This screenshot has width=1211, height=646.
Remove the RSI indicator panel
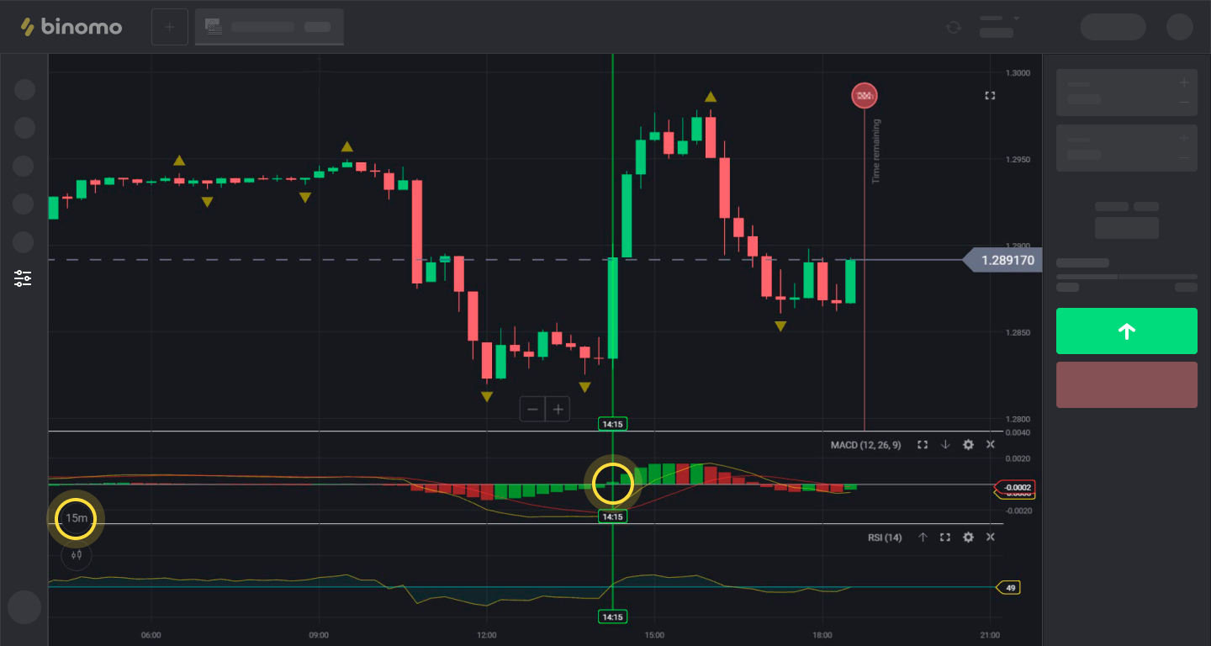tap(990, 537)
